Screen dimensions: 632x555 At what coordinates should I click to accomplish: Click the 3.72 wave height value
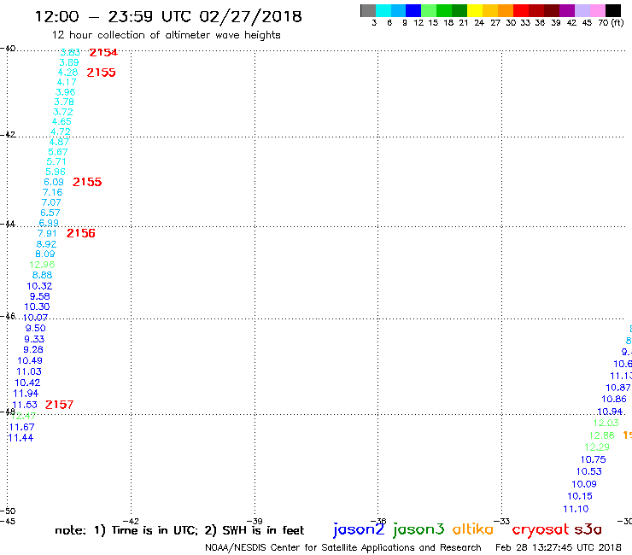pos(63,112)
